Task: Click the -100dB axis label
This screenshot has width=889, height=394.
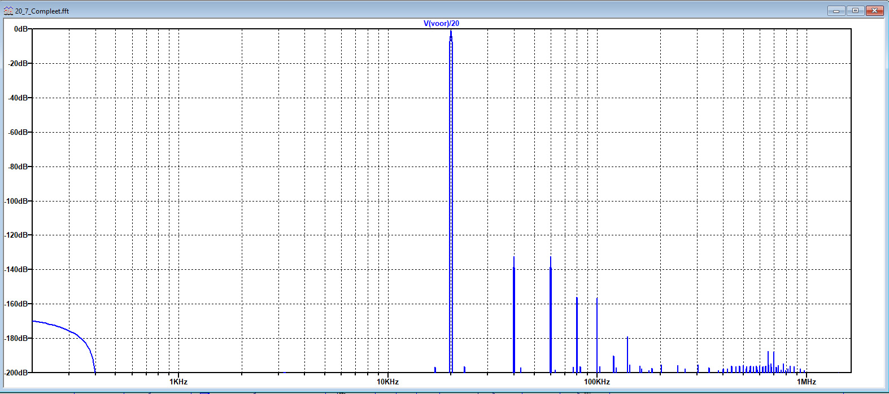Action: 16,201
